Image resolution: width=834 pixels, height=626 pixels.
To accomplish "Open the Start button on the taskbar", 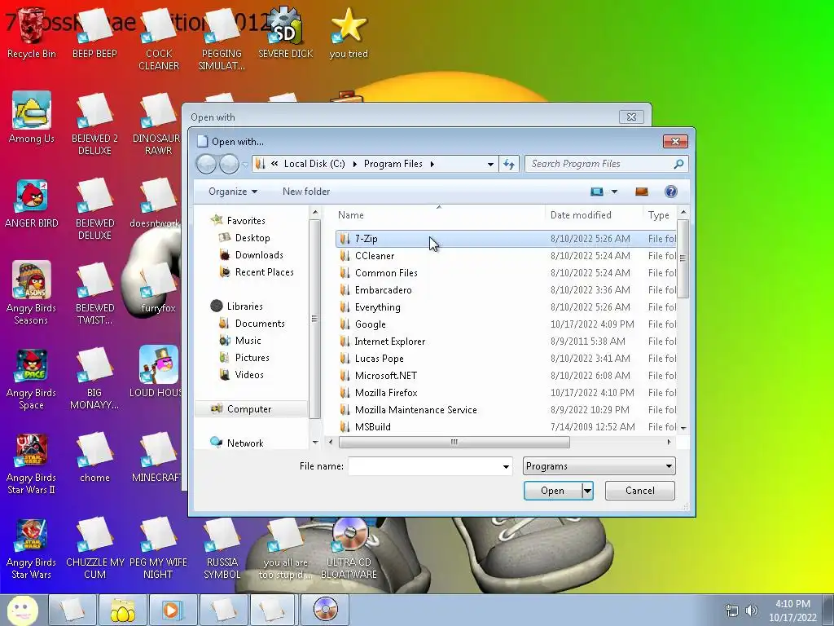I will click(x=22, y=610).
